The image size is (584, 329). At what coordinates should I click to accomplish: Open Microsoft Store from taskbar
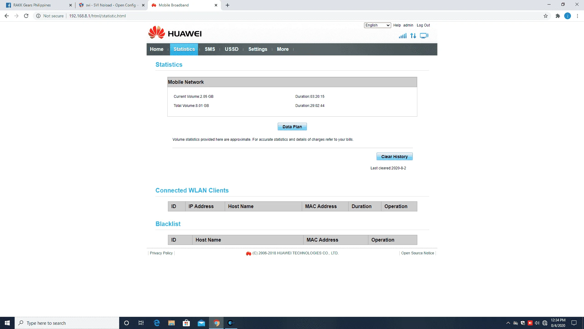coord(186,323)
